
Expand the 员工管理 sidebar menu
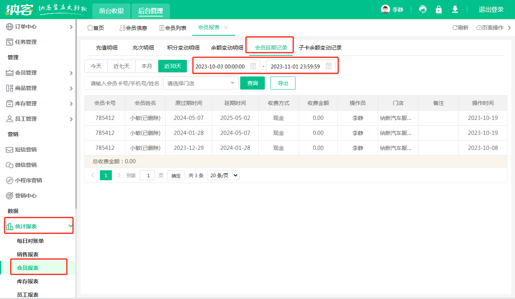click(x=23, y=119)
